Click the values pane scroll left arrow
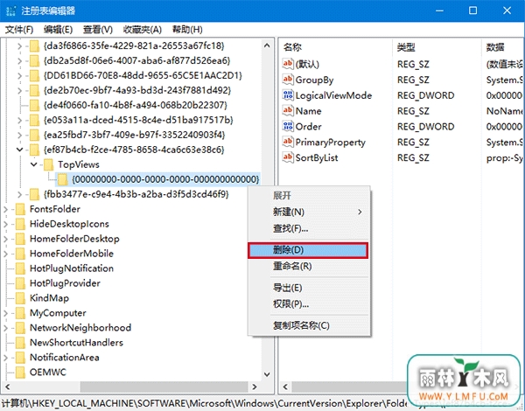This screenshot has width=525, height=411. point(285,387)
